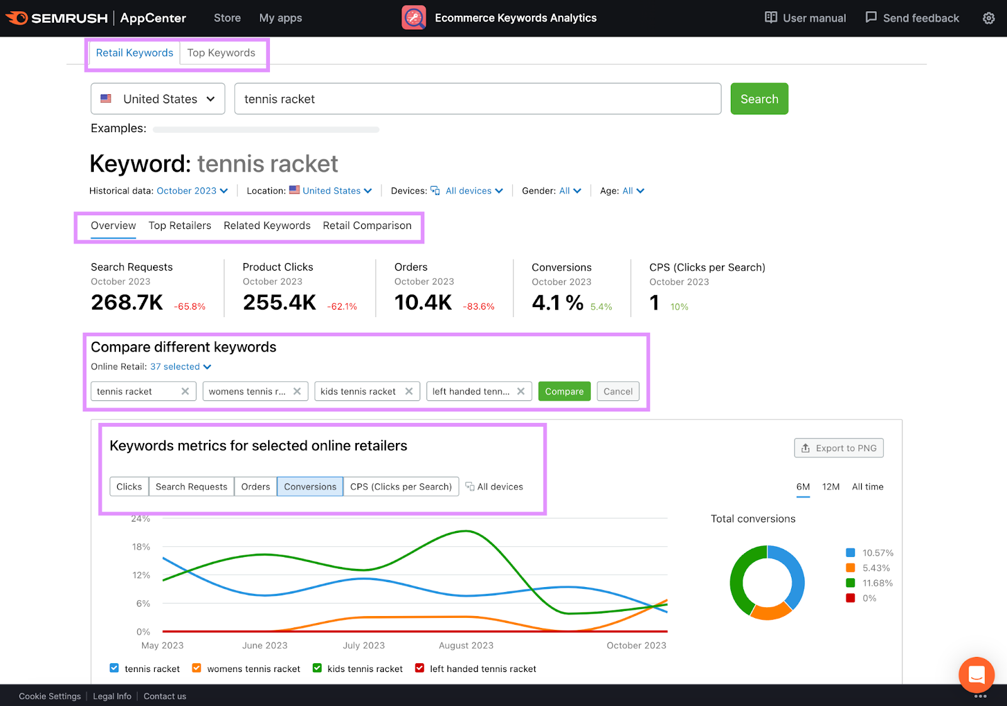This screenshot has width=1007, height=706.
Task: Remove the 'kids tennis racket' keyword chip
Action: (409, 391)
